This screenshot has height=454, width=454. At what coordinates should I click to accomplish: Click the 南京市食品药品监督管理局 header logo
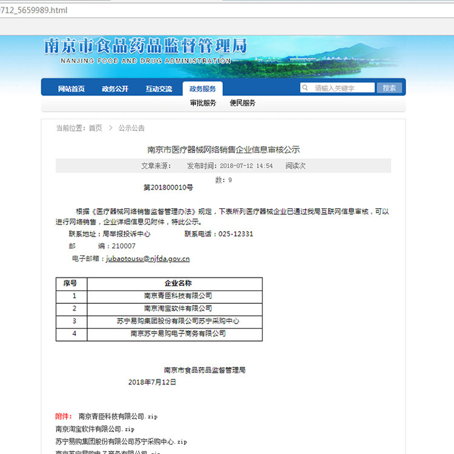[146, 45]
